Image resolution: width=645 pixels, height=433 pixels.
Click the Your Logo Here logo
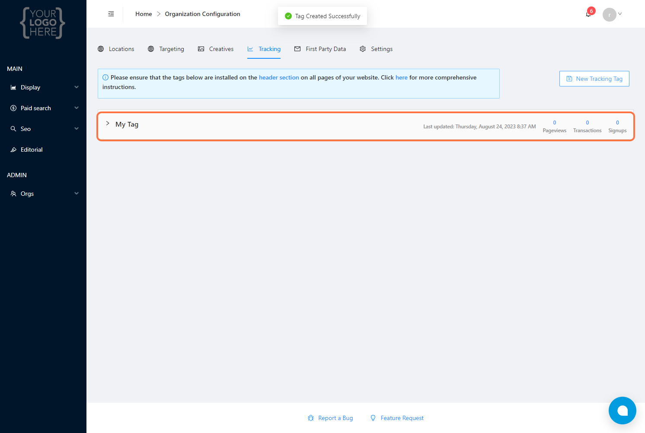point(43,23)
